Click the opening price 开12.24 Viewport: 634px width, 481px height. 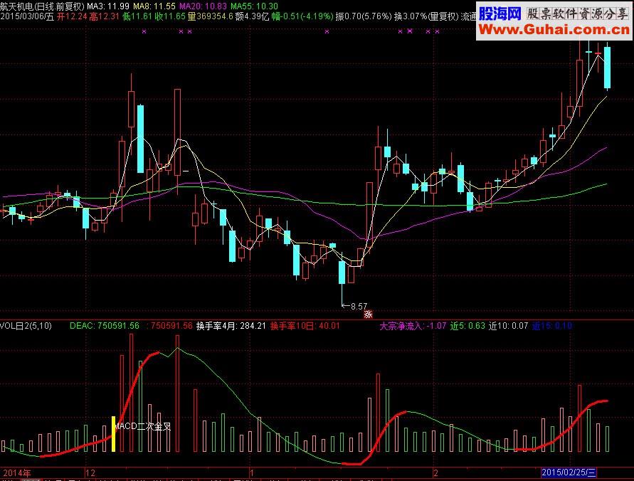click(72, 16)
